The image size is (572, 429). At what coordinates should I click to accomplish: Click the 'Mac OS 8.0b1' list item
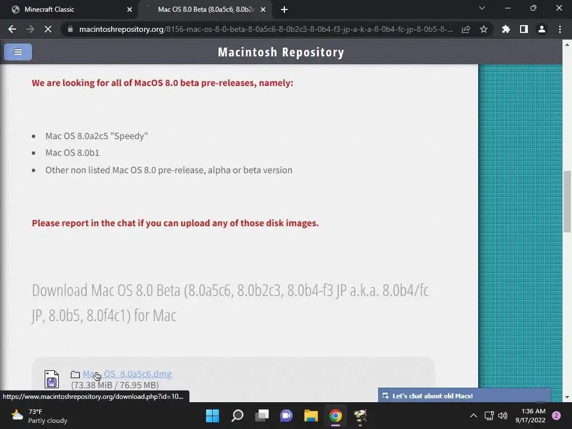(72, 153)
